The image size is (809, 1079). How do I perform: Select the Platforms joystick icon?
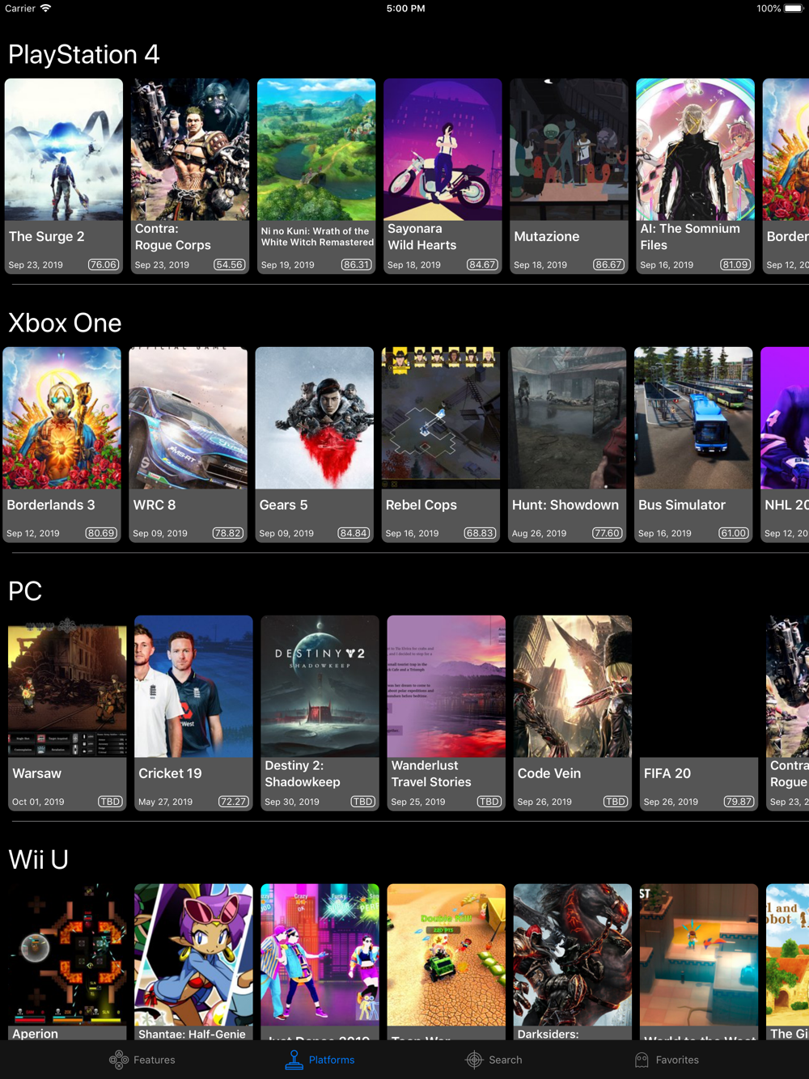[x=294, y=1060]
